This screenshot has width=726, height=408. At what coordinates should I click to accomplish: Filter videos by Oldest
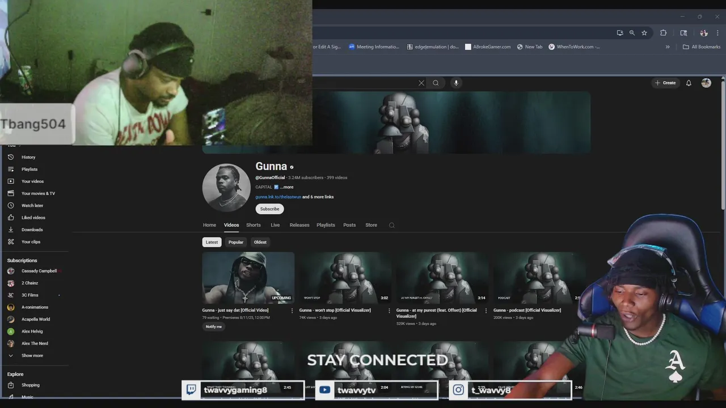260,242
